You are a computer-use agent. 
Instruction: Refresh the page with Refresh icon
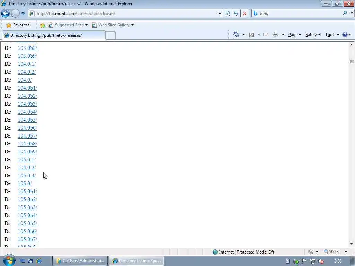[x=236, y=14]
